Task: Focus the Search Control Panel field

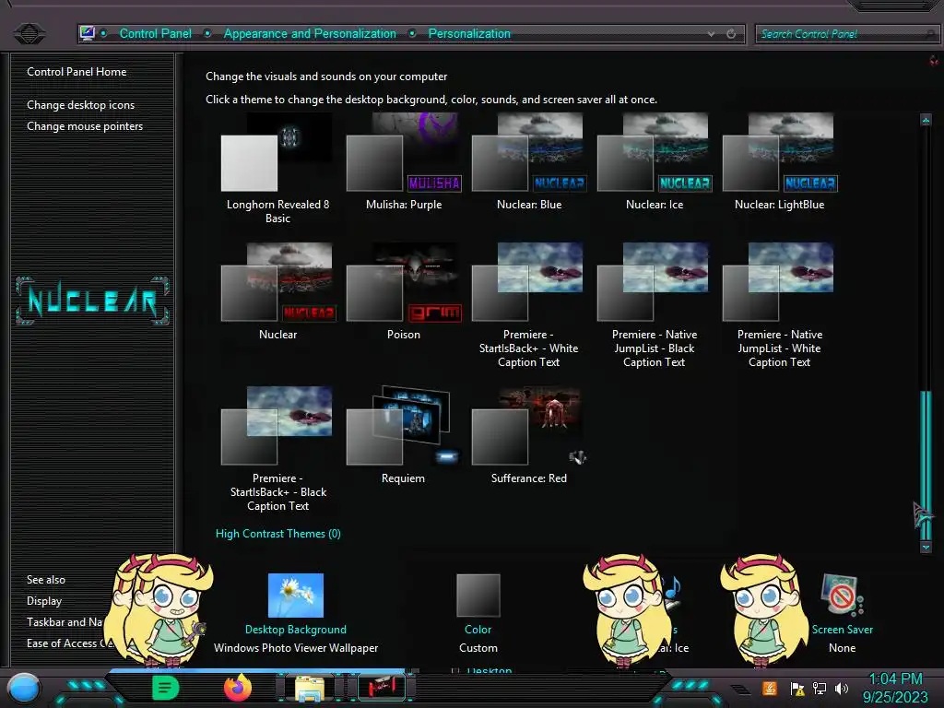Action: coord(846,34)
